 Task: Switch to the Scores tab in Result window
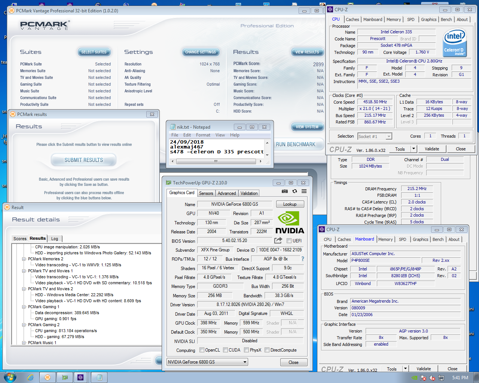click(20, 239)
